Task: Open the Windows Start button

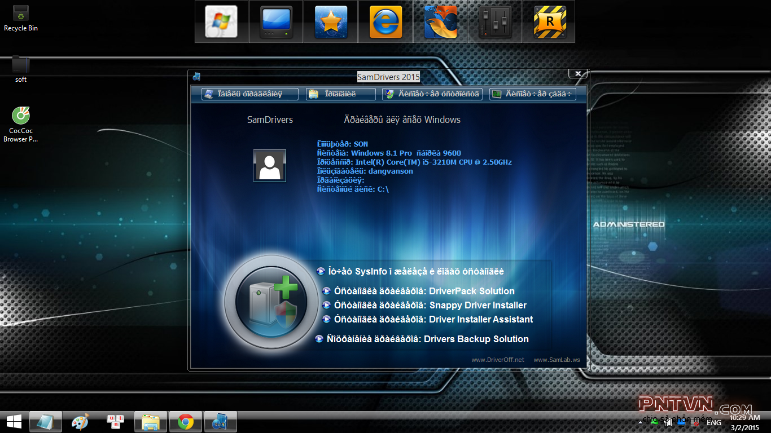Action: pos(14,422)
